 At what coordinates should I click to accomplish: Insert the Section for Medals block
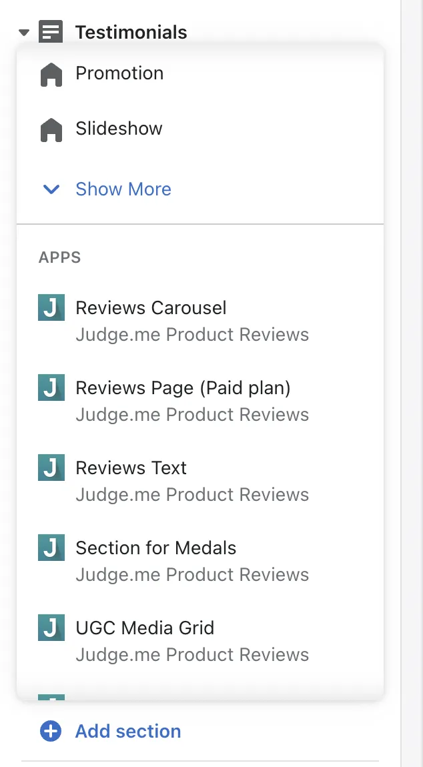(x=200, y=560)
